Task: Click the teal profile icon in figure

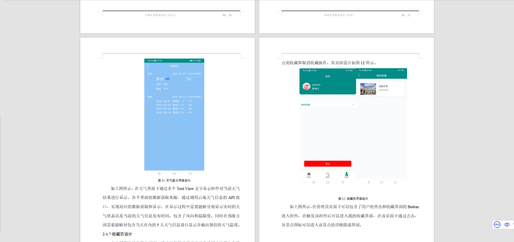Action: pos(347,174)
